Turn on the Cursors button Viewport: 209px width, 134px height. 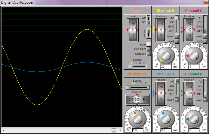[149, 54]
